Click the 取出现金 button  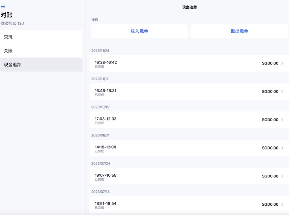pyautogui.click(x=239, y=31)
